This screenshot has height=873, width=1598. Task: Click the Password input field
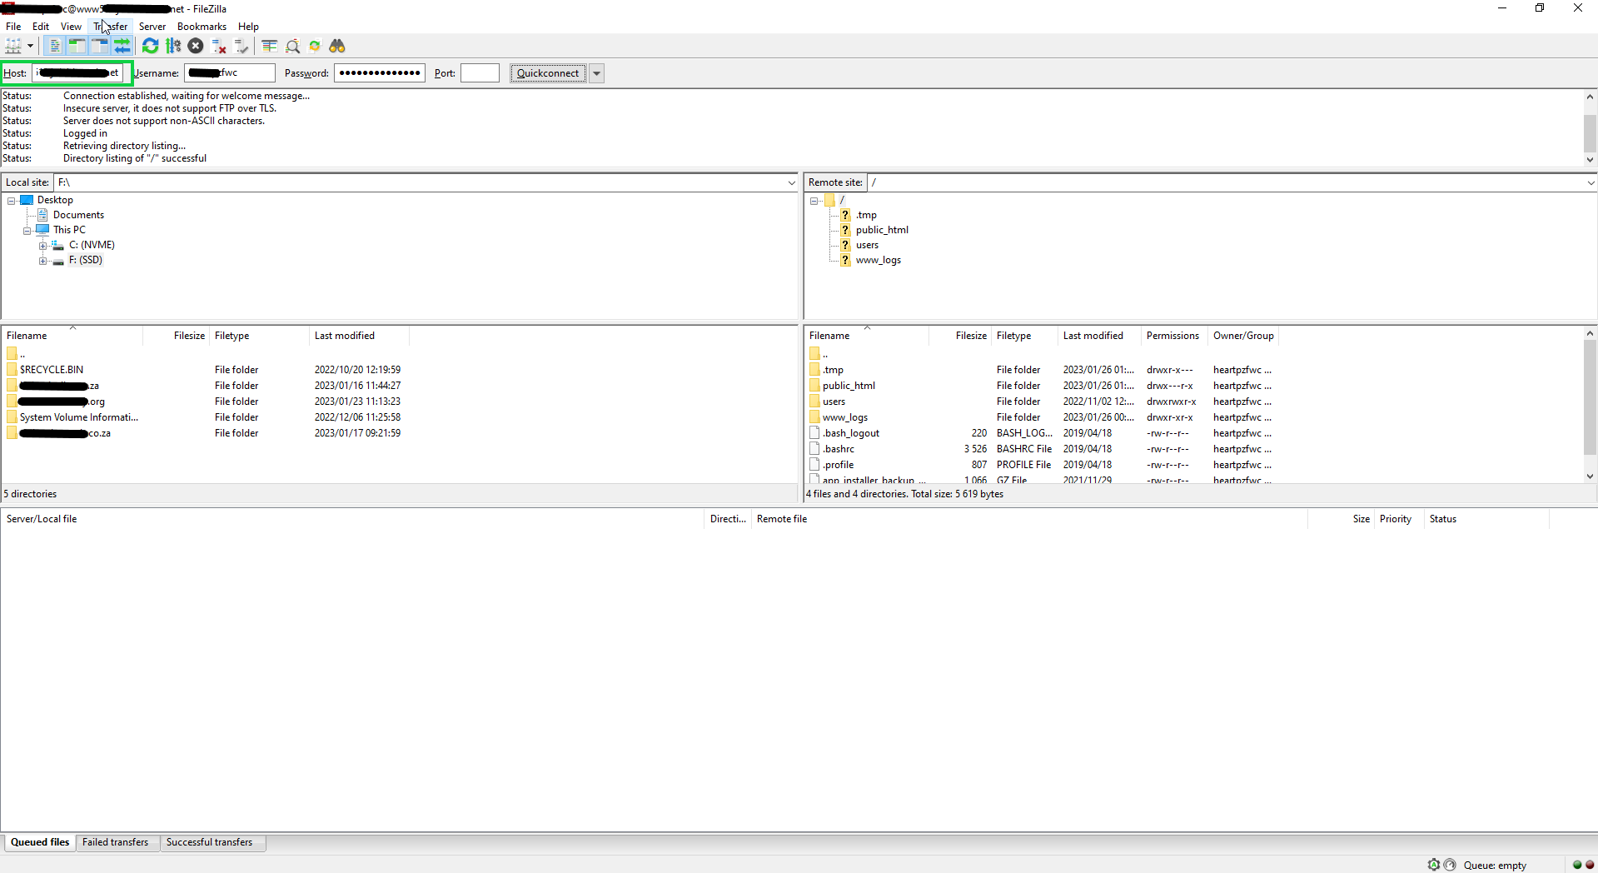coord(379,73)
